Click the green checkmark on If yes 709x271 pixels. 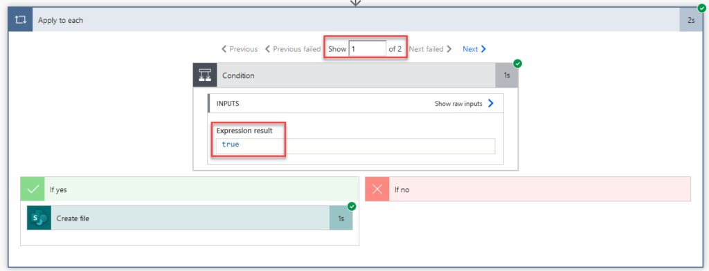(x=33, y=189)
